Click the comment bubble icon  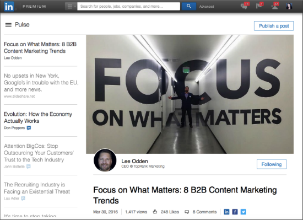point(187,212)
